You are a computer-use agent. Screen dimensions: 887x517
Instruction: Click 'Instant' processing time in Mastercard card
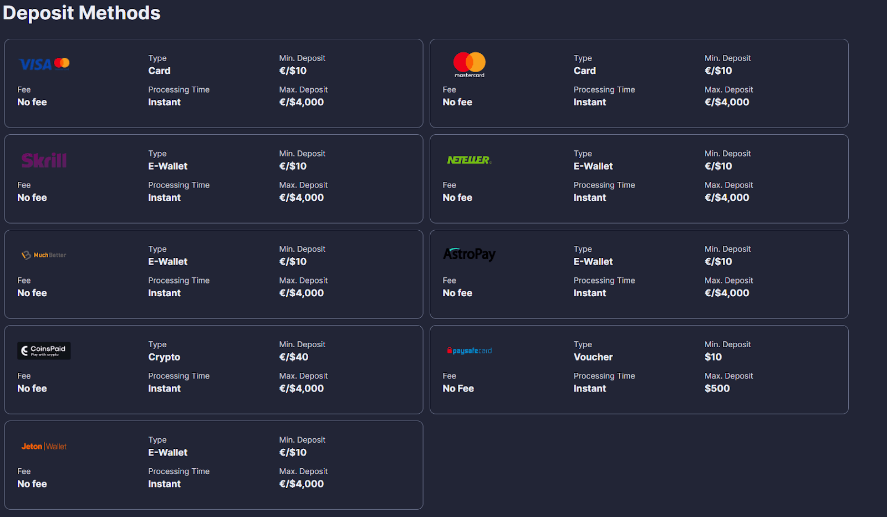point(590,102)
